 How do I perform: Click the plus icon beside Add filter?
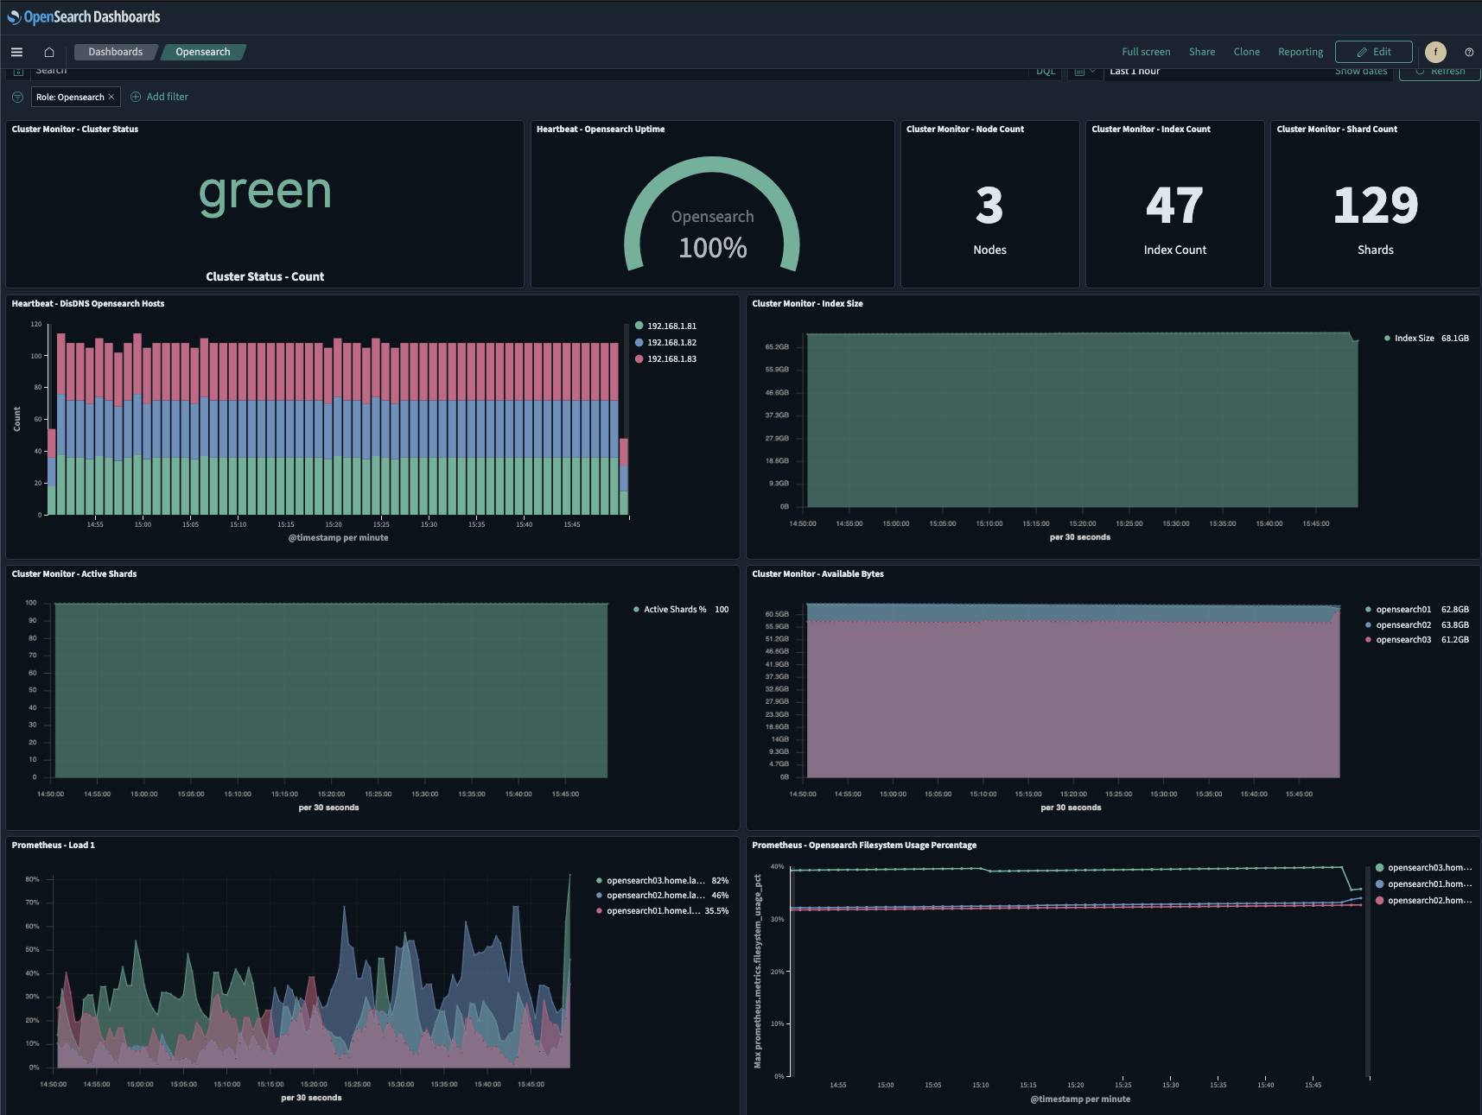(136, 97)
